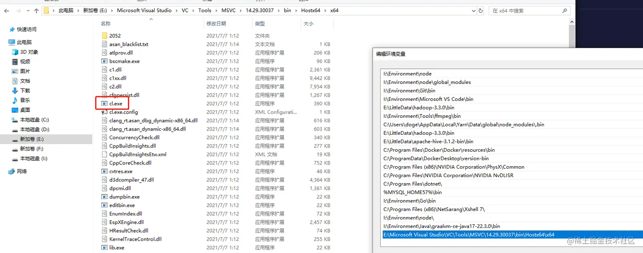Select 新加卷 (E:) in the sidebar
Viewport: 643px width, 253px height.
coord(34,139)
